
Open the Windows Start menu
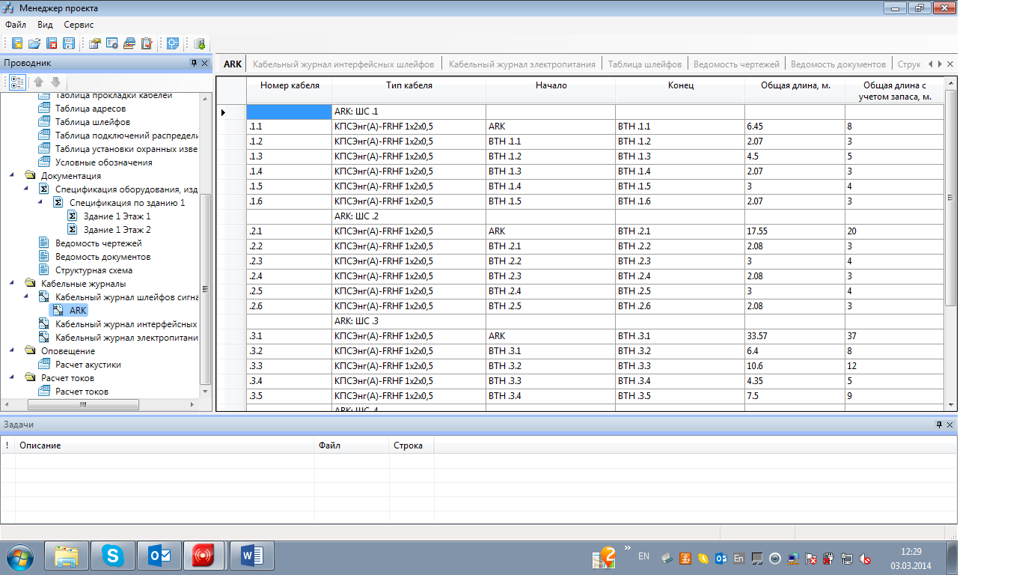pyautogui.click(x=21, y=556)
